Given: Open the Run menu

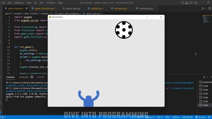Looking at the screenshot, I should point(42,3).
